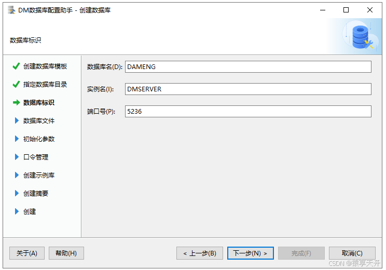Go to the 数据库文件 step
The height and width of the screenshot is (270, 386).
[38, 120]
